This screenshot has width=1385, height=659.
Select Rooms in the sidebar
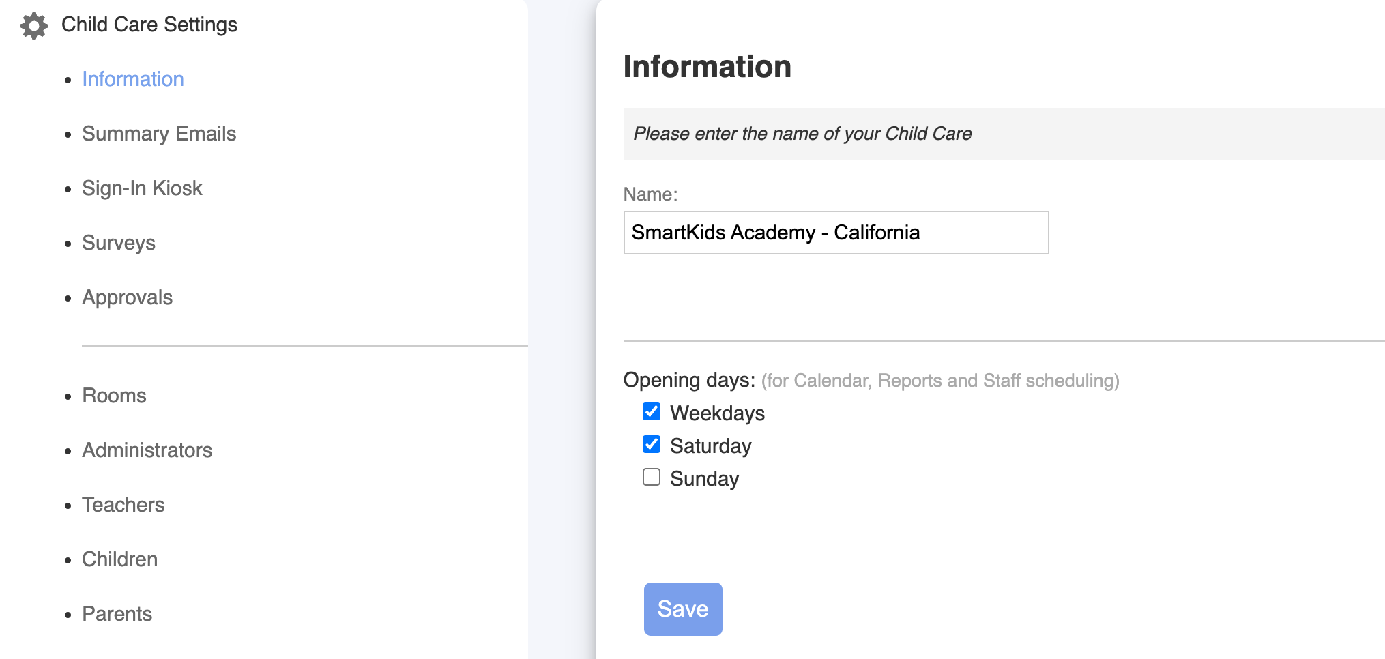pos(114,396)
